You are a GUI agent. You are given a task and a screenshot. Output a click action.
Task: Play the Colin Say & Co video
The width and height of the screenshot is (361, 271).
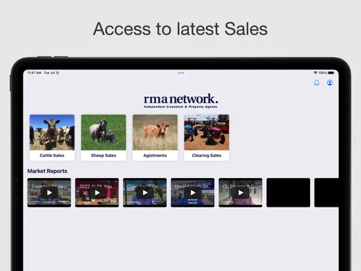[145, 192]
